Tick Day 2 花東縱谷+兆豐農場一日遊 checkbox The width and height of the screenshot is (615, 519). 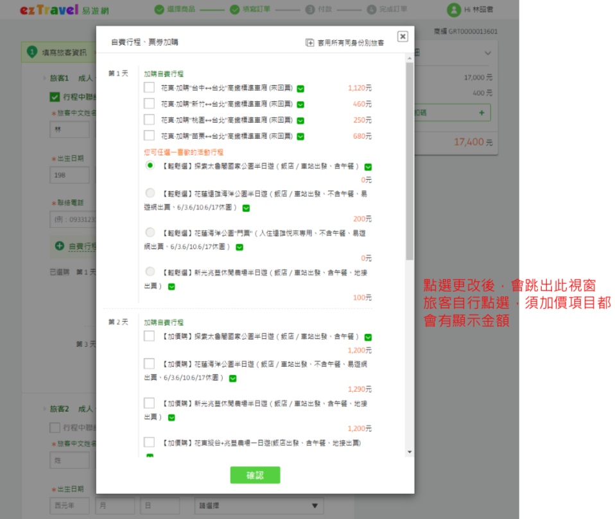(150, 442)
